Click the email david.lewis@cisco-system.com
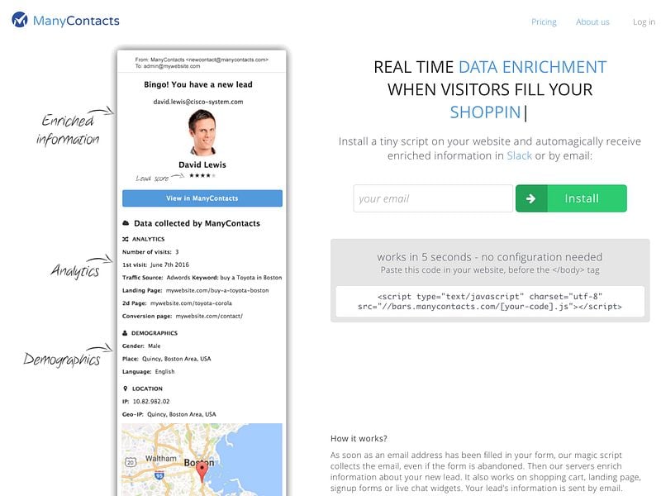Viewport: 661px width, 496px height. click(198, 102)
